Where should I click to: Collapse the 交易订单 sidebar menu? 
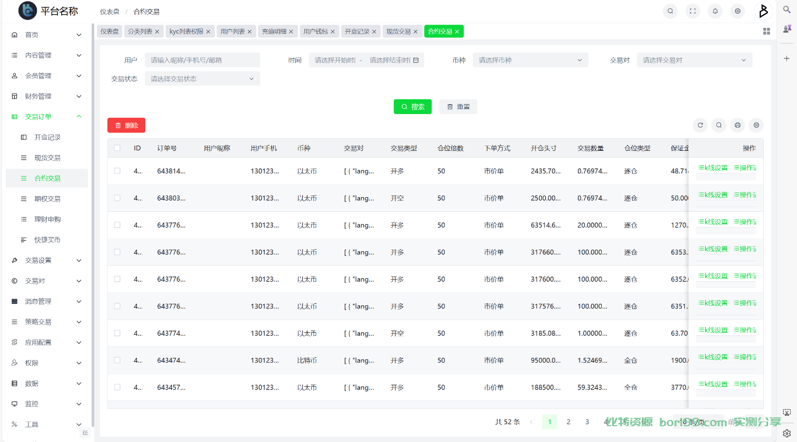[47, 117]
